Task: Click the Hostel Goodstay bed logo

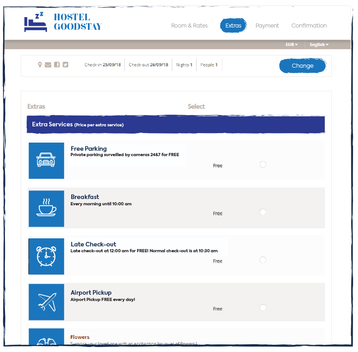Action: click(x=36, y=22)
